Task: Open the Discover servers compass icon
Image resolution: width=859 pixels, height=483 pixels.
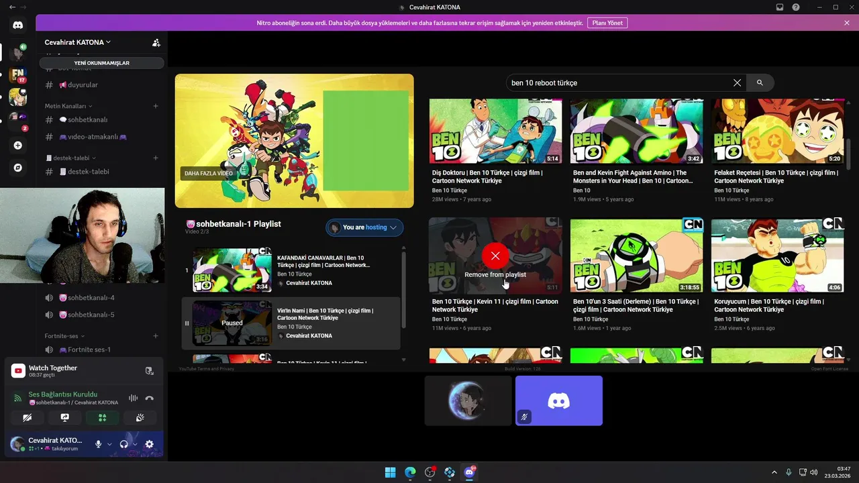Action: pyautogui.click(x=18, y=168)
